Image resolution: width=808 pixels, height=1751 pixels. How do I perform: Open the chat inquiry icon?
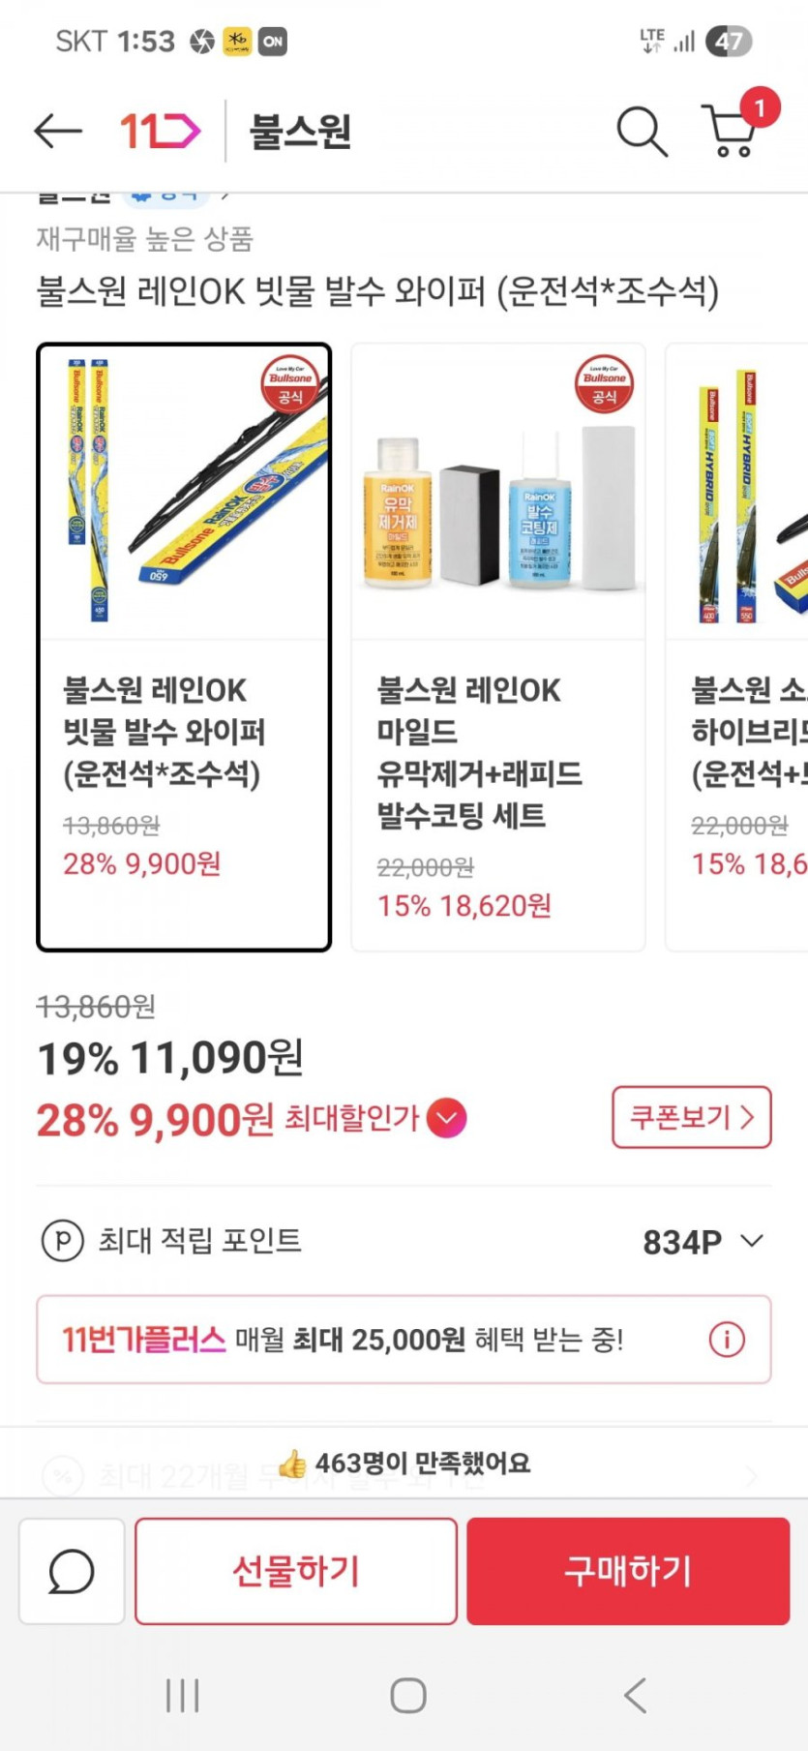(x=72, y=1570)
